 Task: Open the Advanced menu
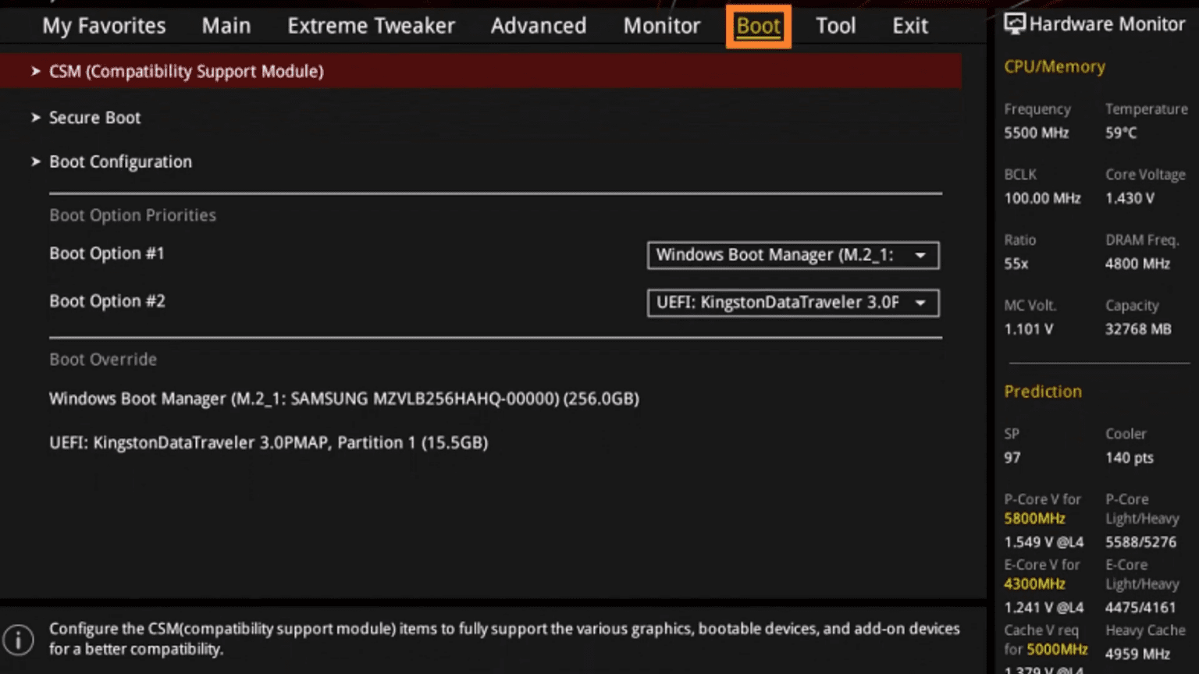click(x=538, y=26)
